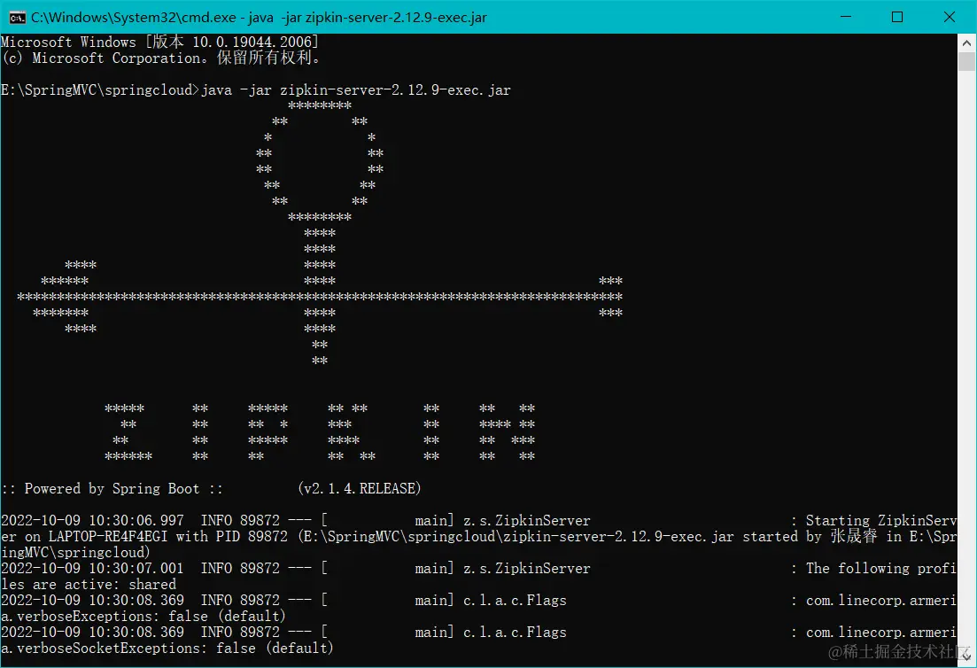This screenshot has width=977, height=668.
Task: Click 'LAPTOP-RE4F4EGI with PID 89872' text
Action: pos(168,537)
